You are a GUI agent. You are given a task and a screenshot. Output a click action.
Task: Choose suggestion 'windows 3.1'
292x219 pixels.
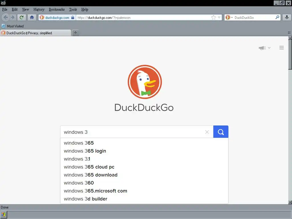click(x=144, y=159)
